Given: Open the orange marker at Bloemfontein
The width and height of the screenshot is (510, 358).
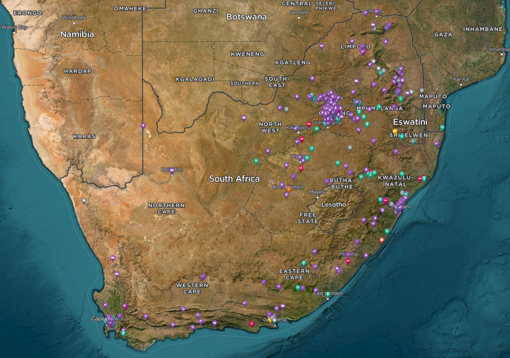Looking at the screenshot, I should click(289, 189).
